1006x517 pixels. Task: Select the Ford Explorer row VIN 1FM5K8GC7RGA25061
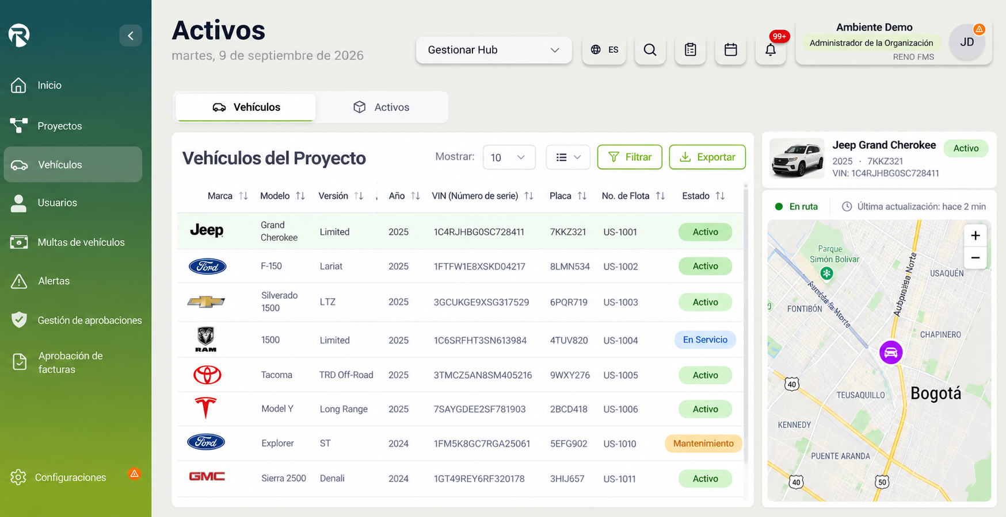tap(460, 443)
